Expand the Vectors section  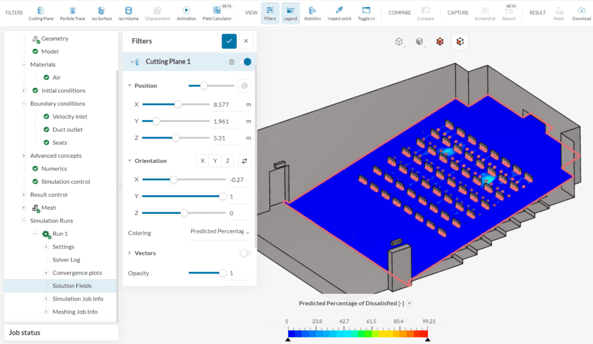(130, 253)
